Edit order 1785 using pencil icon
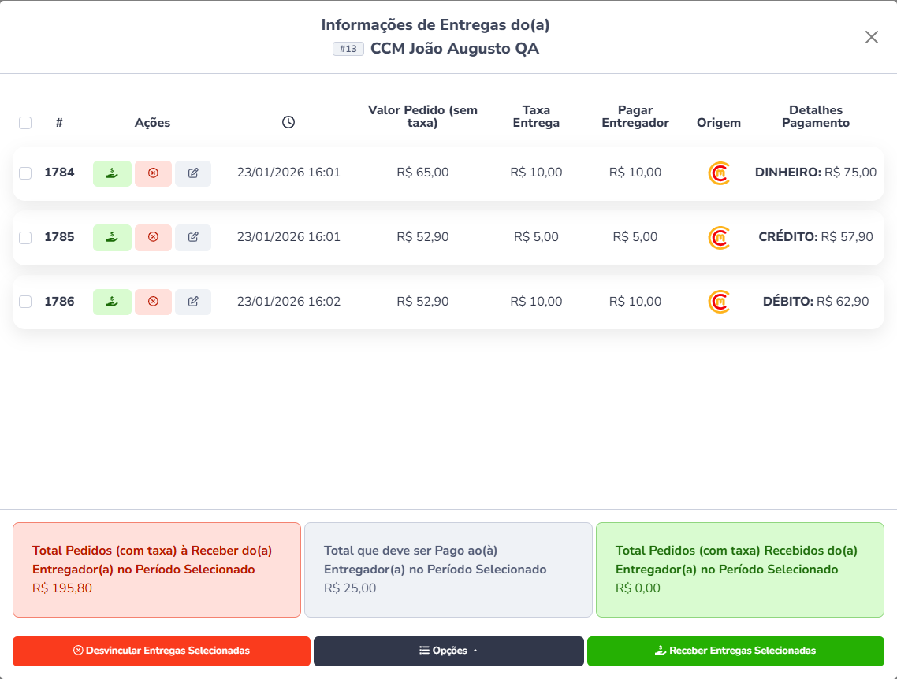Viewport: 897px width, 679px height. coord(193,238)
